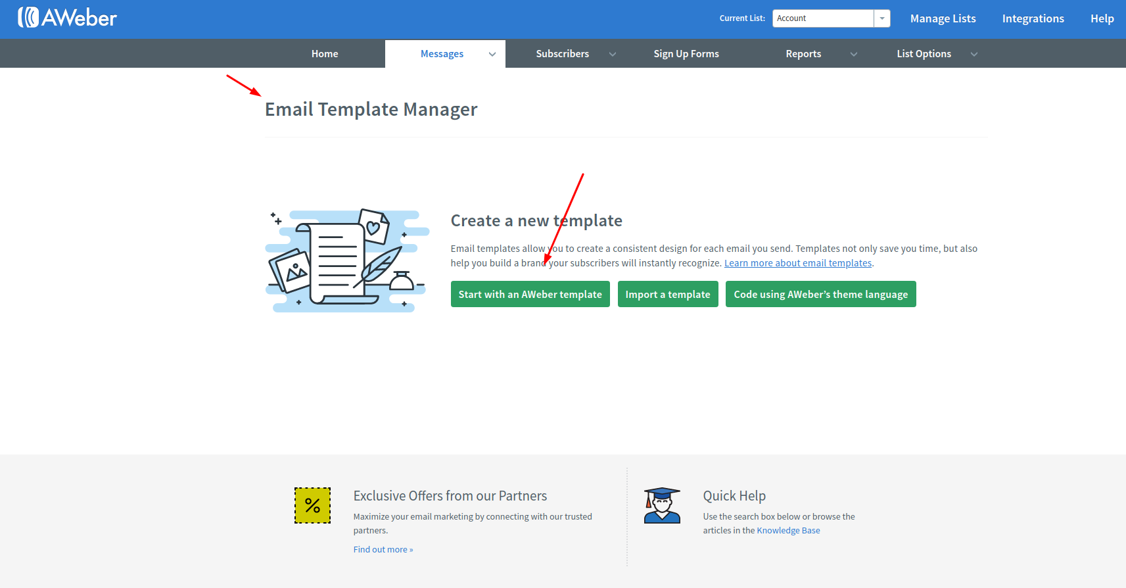Open the Help menu

point(1102,18)
